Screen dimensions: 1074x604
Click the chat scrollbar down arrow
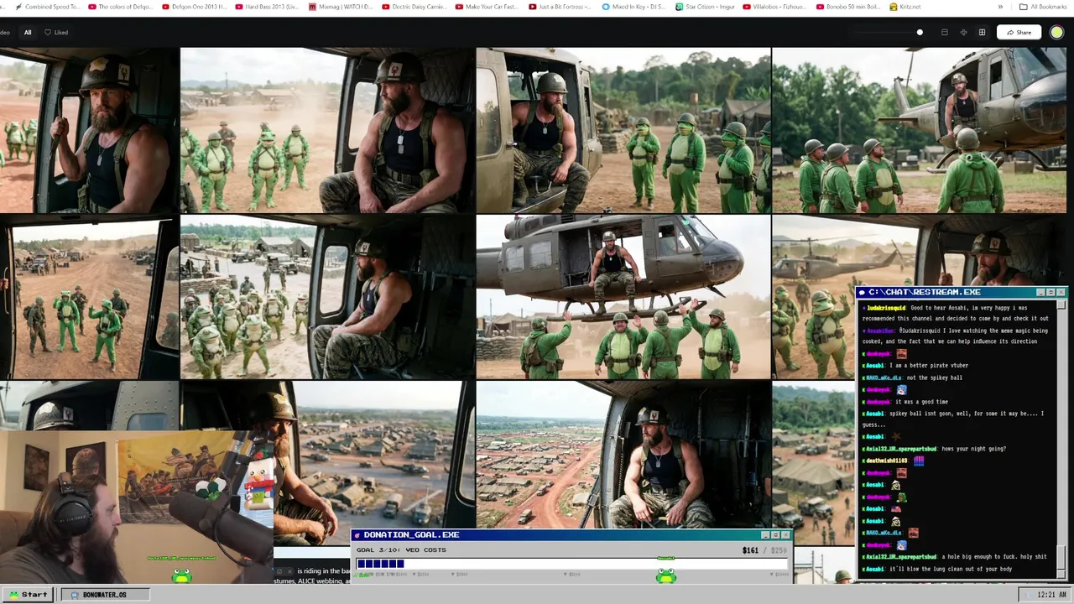[x=1061, y=574]
